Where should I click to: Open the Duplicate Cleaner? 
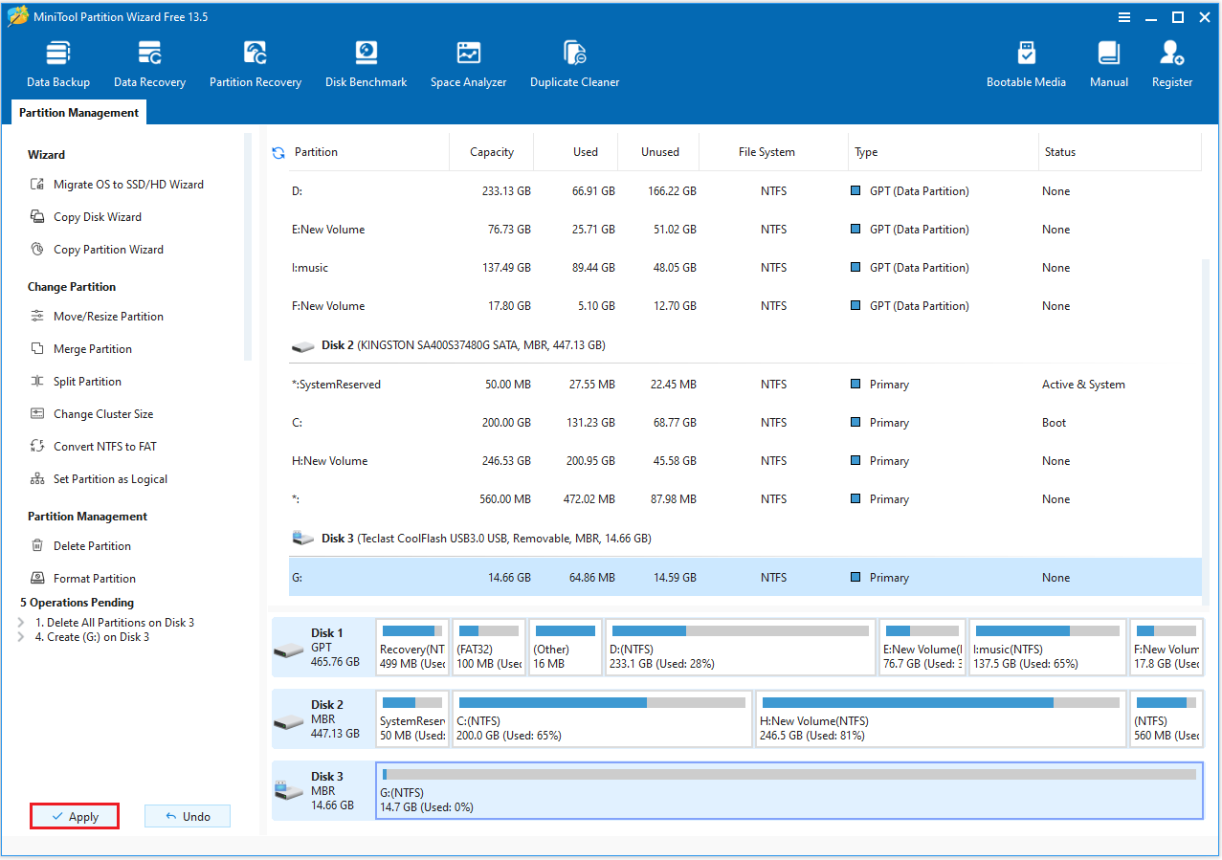[x=574, y=62]
